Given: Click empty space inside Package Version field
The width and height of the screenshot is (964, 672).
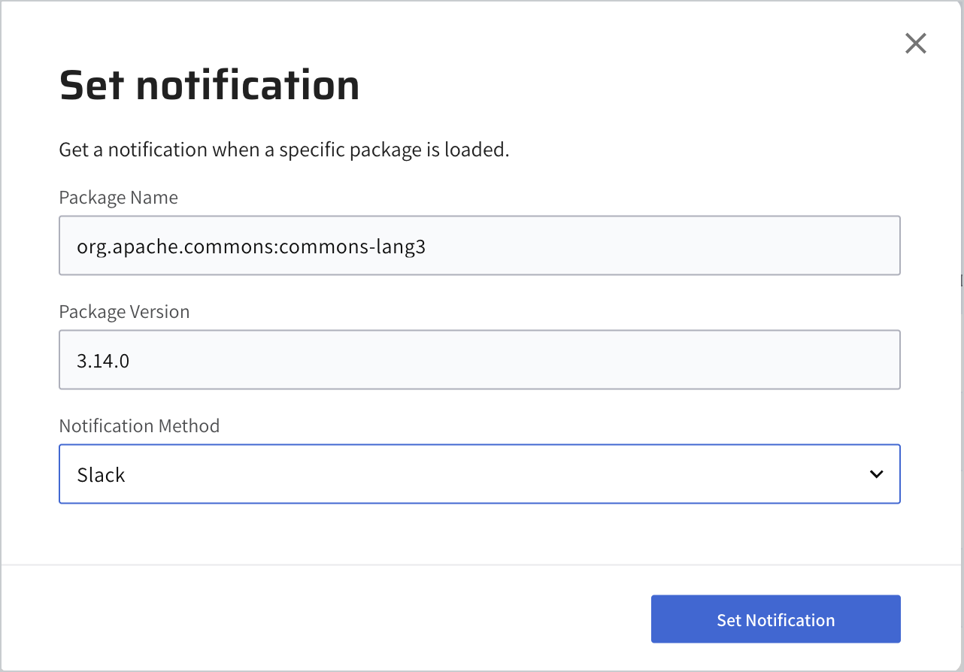Looking at the screenshot, I should point(526,360).
